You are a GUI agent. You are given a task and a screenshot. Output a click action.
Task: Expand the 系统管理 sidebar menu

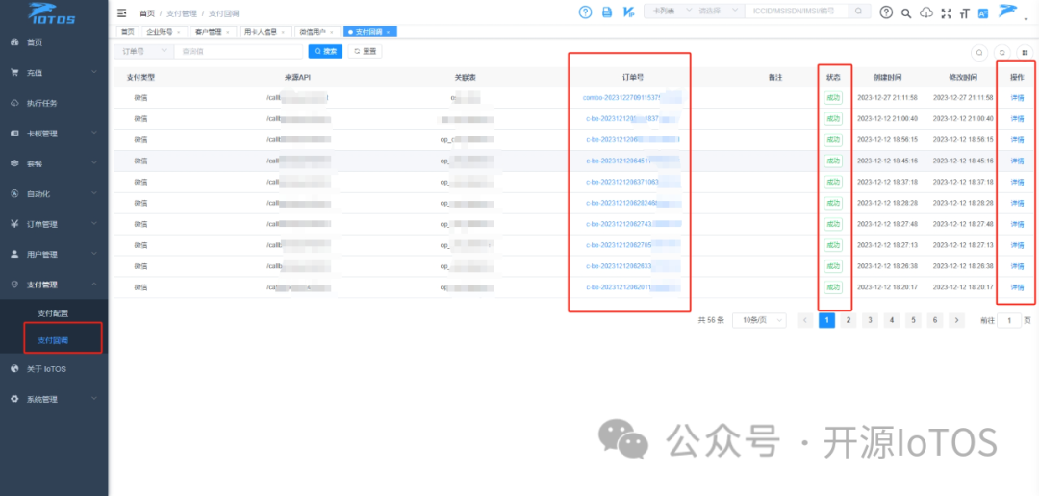click(x=54, y=399)
